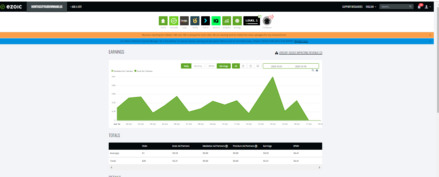Click the Ezoic logo in header

point(11,6)
